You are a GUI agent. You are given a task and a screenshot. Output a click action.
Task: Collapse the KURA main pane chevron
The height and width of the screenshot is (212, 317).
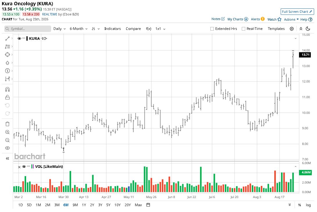(295, 38)
